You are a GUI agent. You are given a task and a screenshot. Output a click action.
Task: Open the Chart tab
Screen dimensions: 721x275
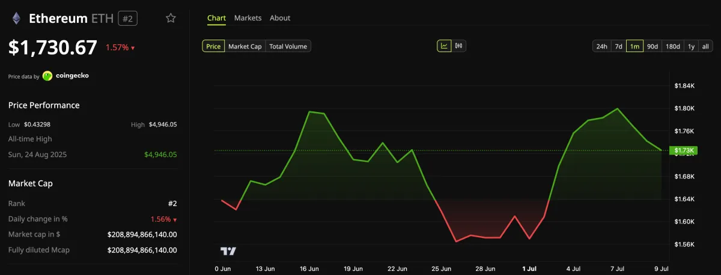coord(216,18)
